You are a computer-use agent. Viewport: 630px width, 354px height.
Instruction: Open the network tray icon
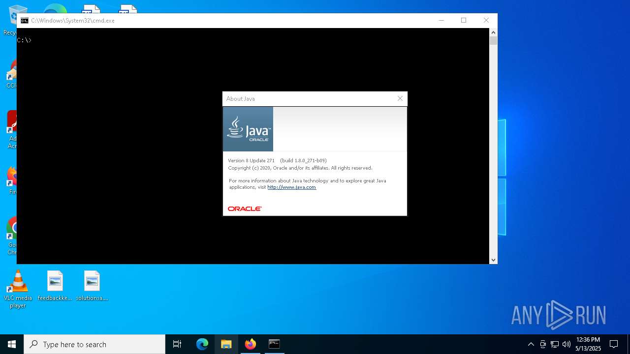(x=555, y=344)
